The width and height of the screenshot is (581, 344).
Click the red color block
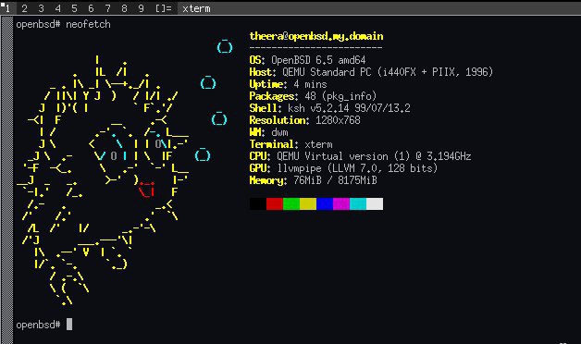[275, 203]
